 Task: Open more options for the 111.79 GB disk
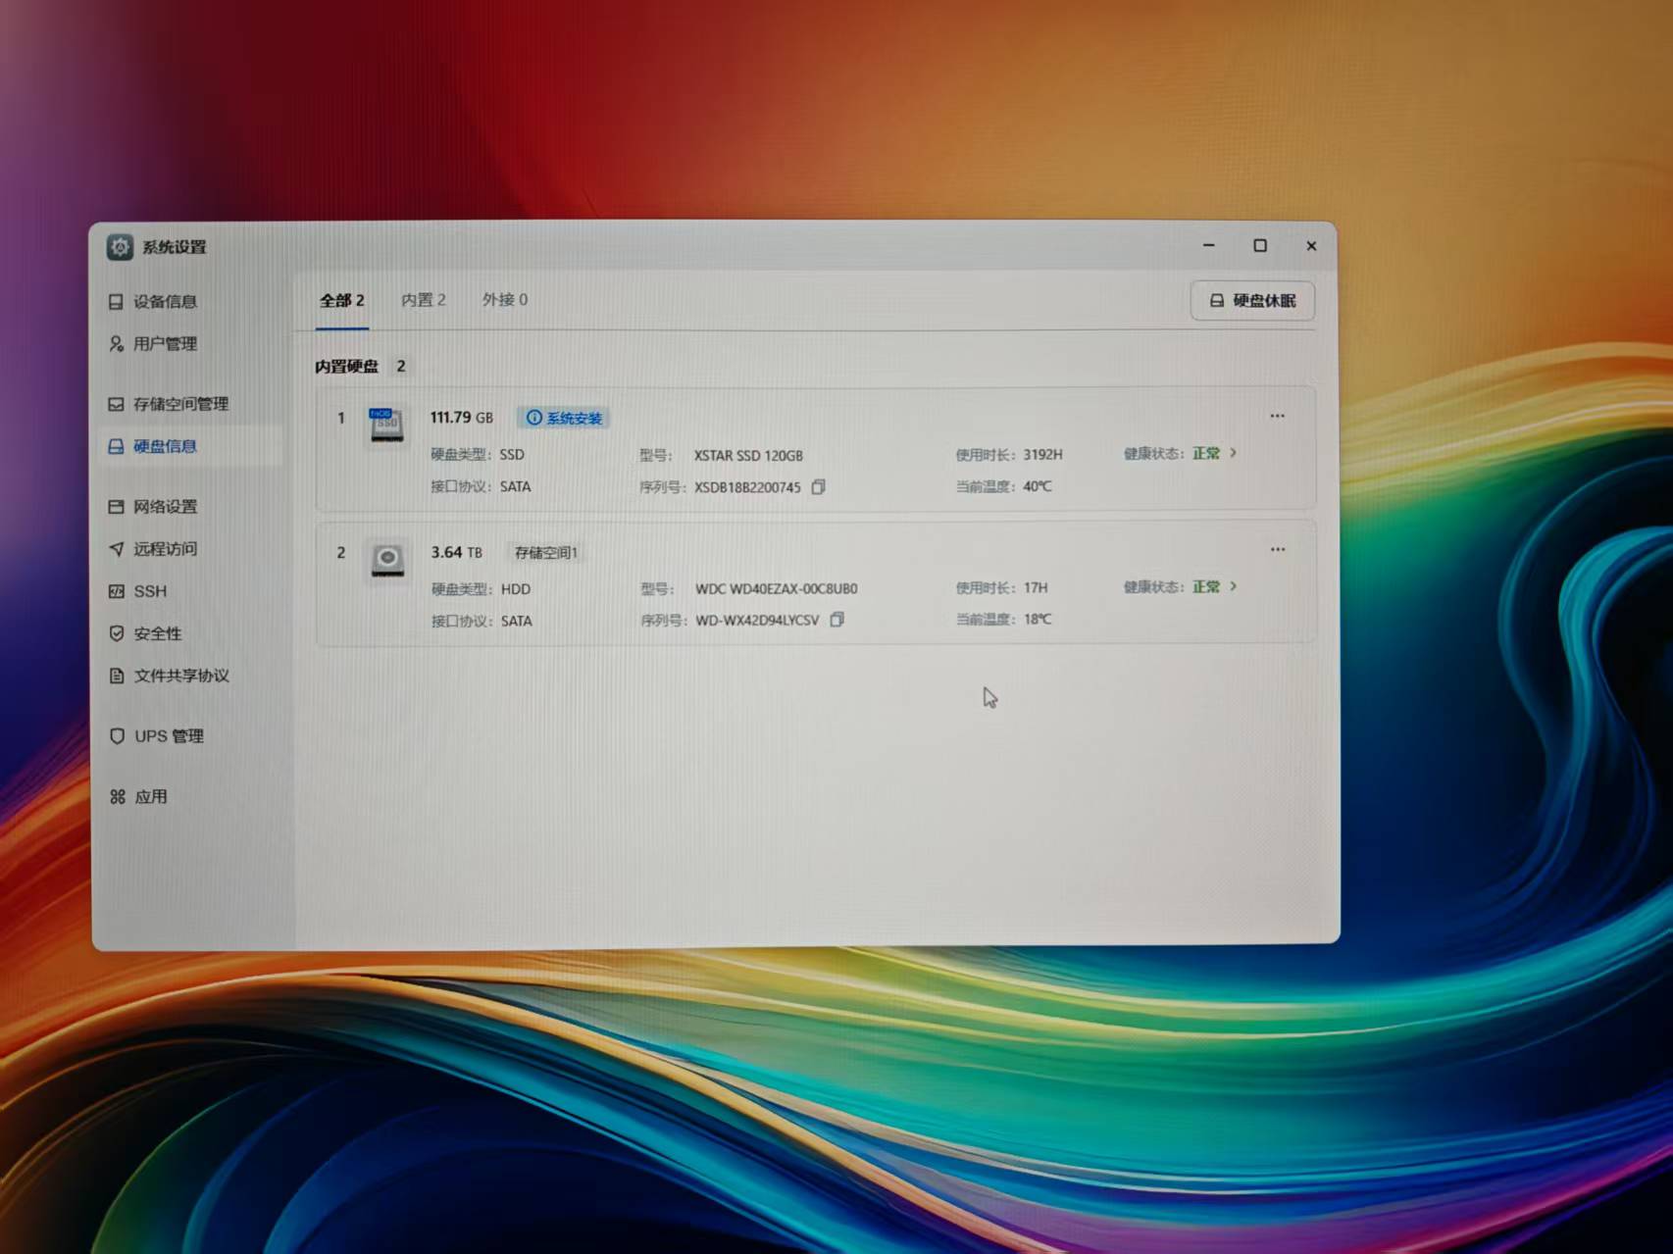coord(1277,416)
